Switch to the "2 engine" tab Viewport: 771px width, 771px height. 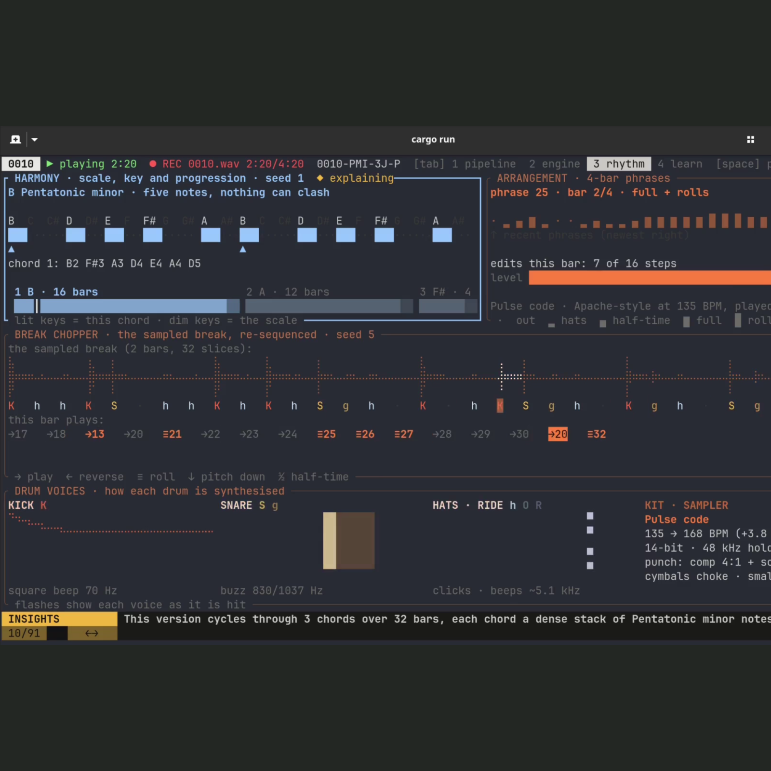click(x=555, y=164)
